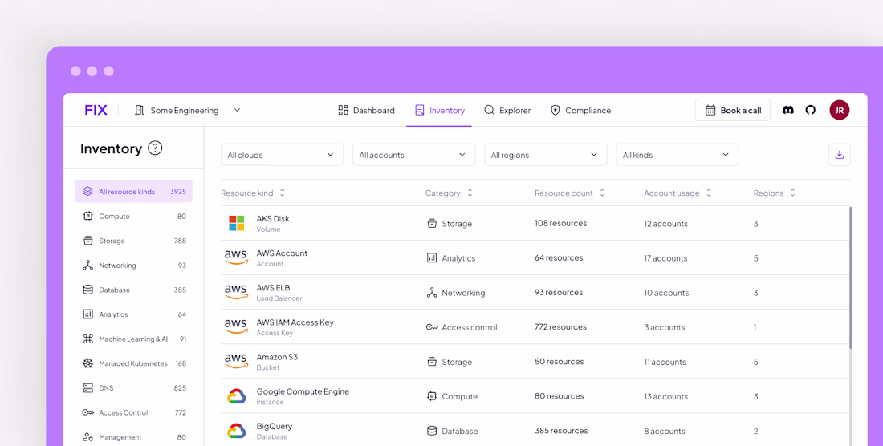Screen dimensions: 883x446
Task: Open the Discord icon link
Action: pyautogui.click(x=788, y=110)
